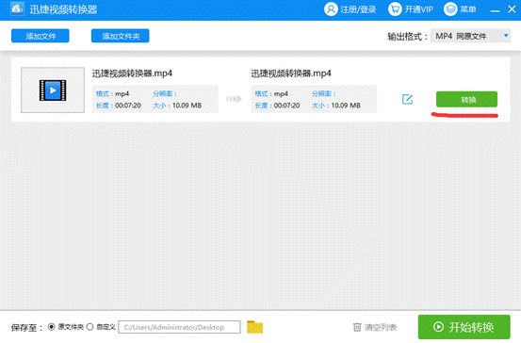Click the 添加文件夹 button

pos(121,36)
